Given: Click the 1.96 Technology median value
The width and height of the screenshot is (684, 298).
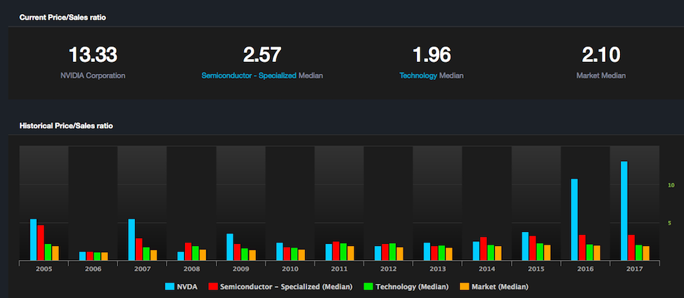Looking at the screenshot, I should coord(432,55).
